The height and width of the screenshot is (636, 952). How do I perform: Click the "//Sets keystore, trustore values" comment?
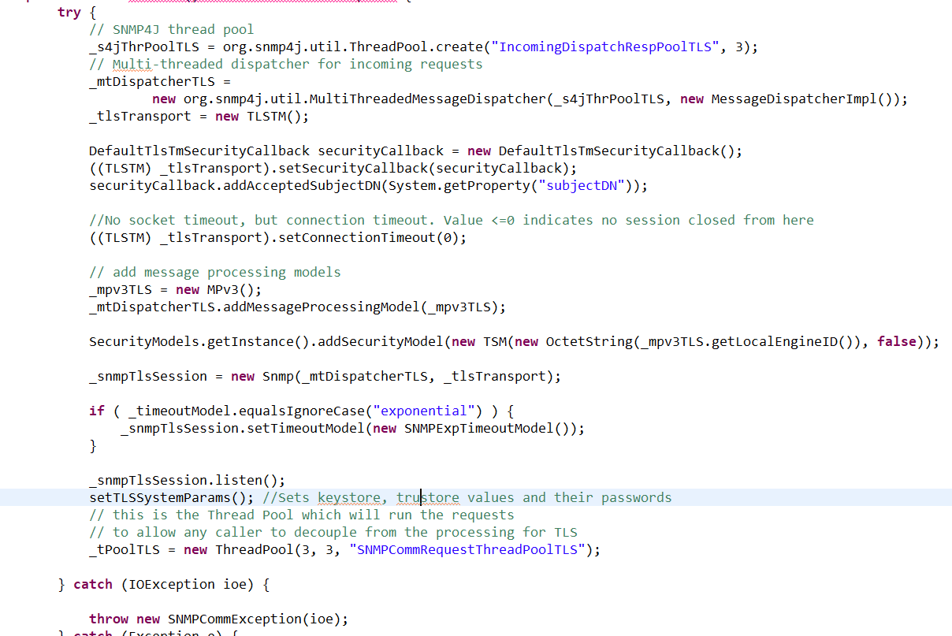coord(467,497)
